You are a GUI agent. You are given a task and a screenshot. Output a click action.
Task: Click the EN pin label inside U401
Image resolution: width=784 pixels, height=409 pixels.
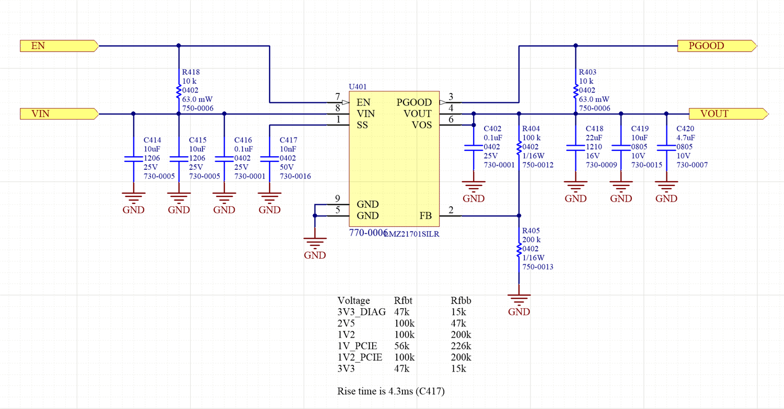tap(363, 102)
